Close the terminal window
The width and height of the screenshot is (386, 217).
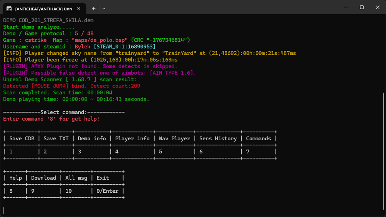(378, 7)
